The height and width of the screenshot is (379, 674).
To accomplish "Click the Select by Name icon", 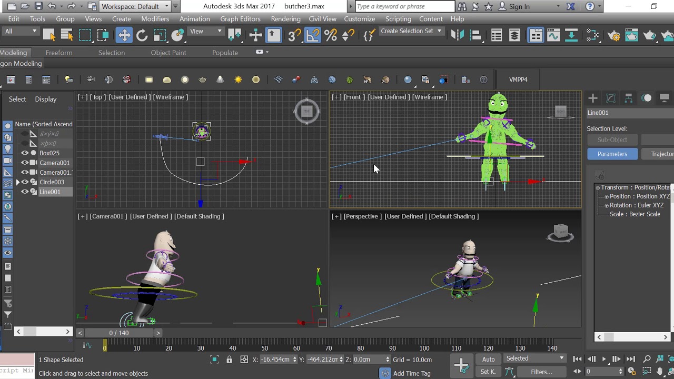I will [67, 35].
